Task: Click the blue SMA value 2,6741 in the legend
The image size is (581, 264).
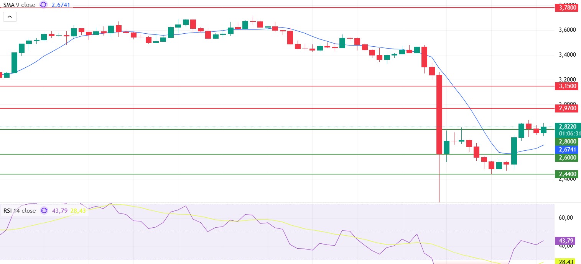Action: [x=61, y=5]
